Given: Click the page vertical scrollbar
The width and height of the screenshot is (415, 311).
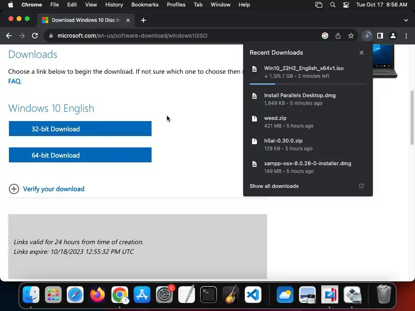Looking at the screenshot, I should point(412,118).
